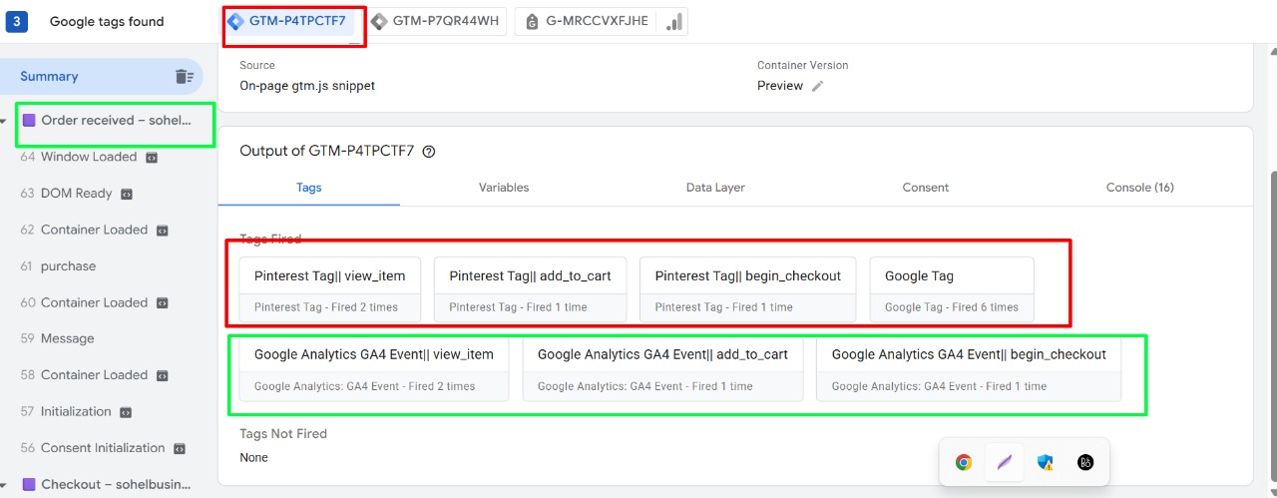
Task: Click the blue security shield tray icon
Action: (1046, 462)
